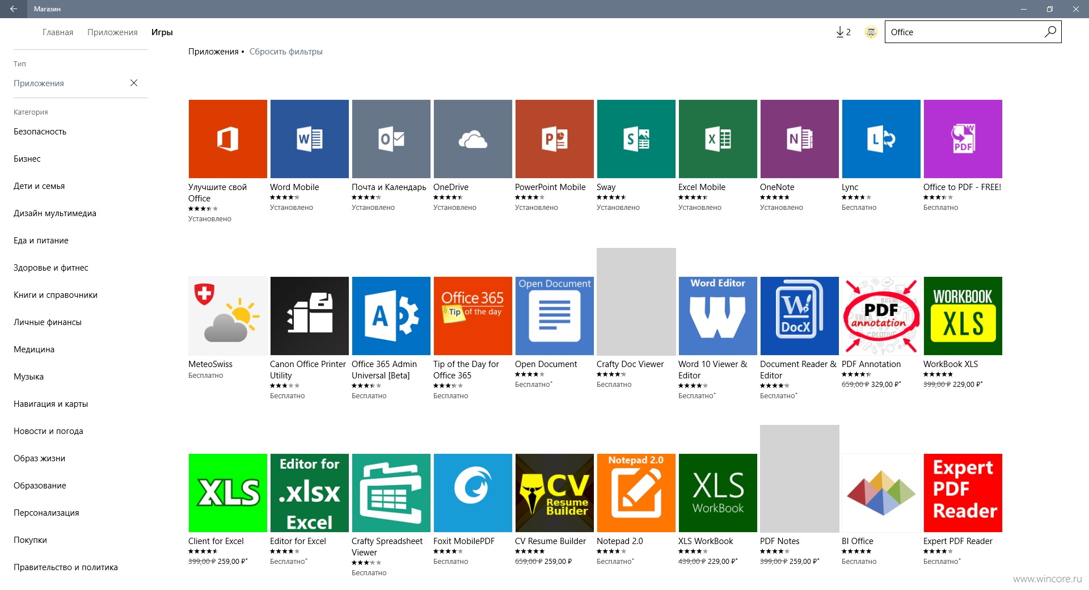This screenshot has height=590, width=1089.
Task: Open the Word Editor app tile
Action: point(717,316)
